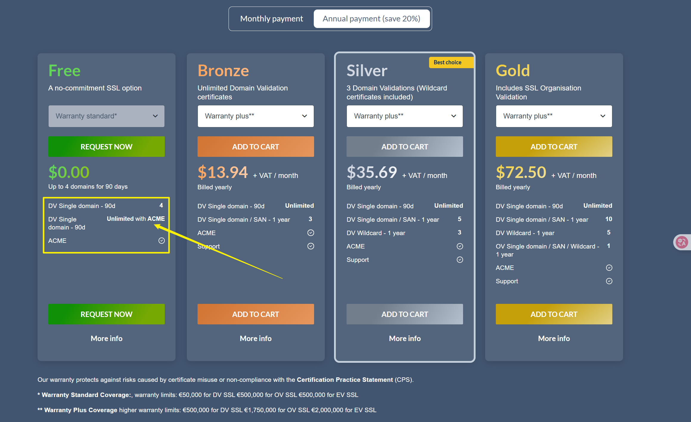Click ACME checkmark icon in Free plan
Viewport: 691px width, 422px height.
pos(162,240)
